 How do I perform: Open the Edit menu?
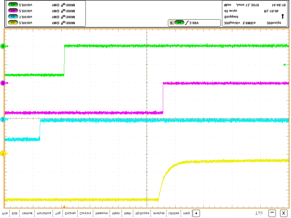click(15, 213)
